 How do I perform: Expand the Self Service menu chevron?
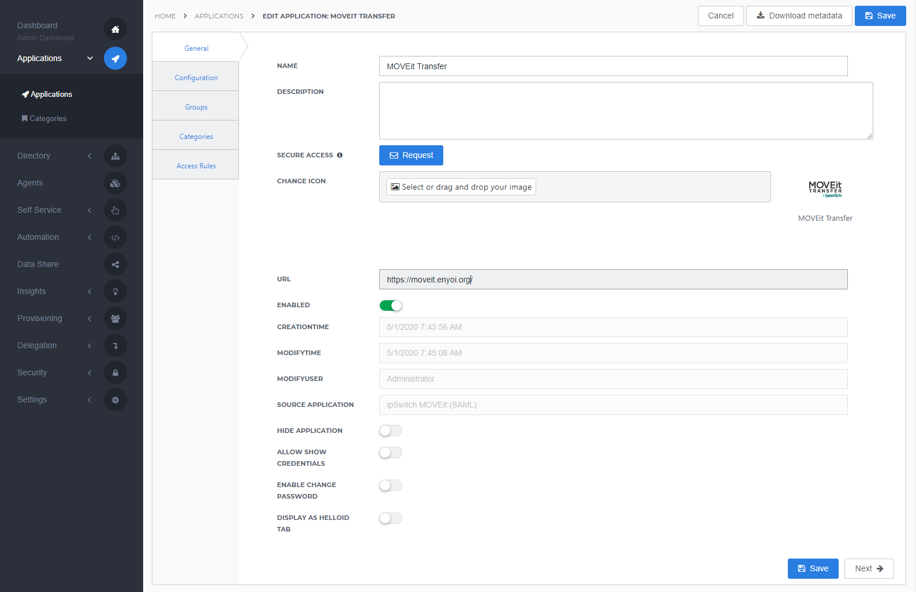point(89,210)
